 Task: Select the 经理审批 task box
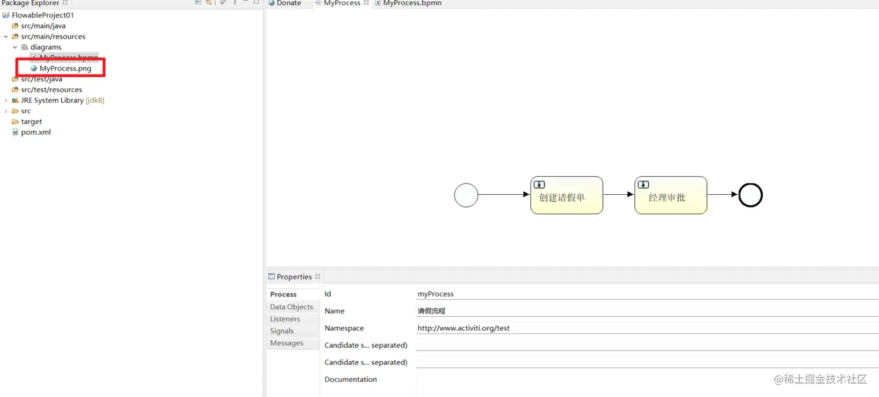point(670,195)
